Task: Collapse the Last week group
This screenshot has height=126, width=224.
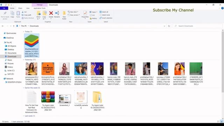Action: 24,116
